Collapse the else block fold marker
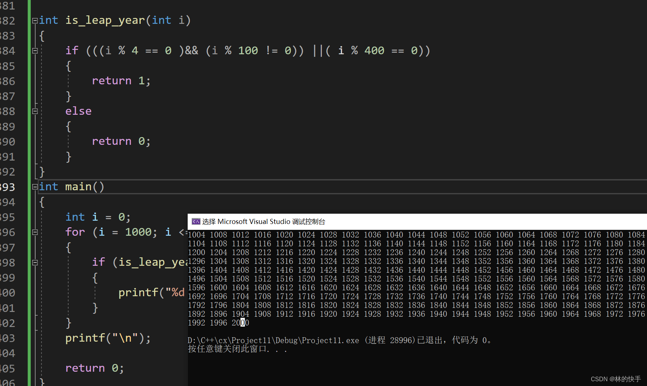 pos(35,111)
